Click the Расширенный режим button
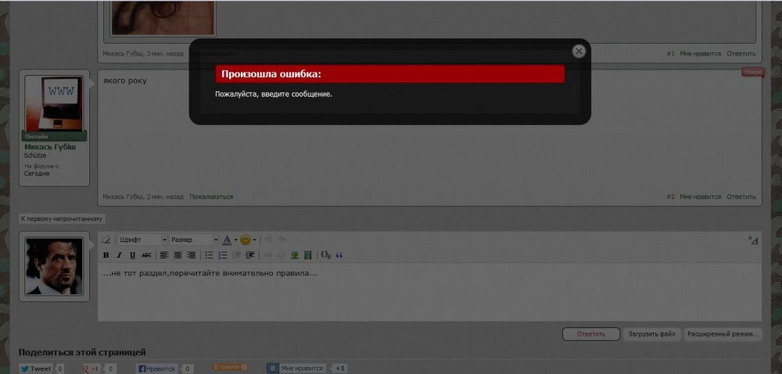The height and width of the screenshot is (374, 782). tap(723, 334)
